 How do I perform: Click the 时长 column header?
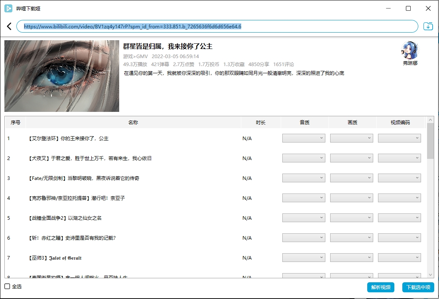click(261, 122)
